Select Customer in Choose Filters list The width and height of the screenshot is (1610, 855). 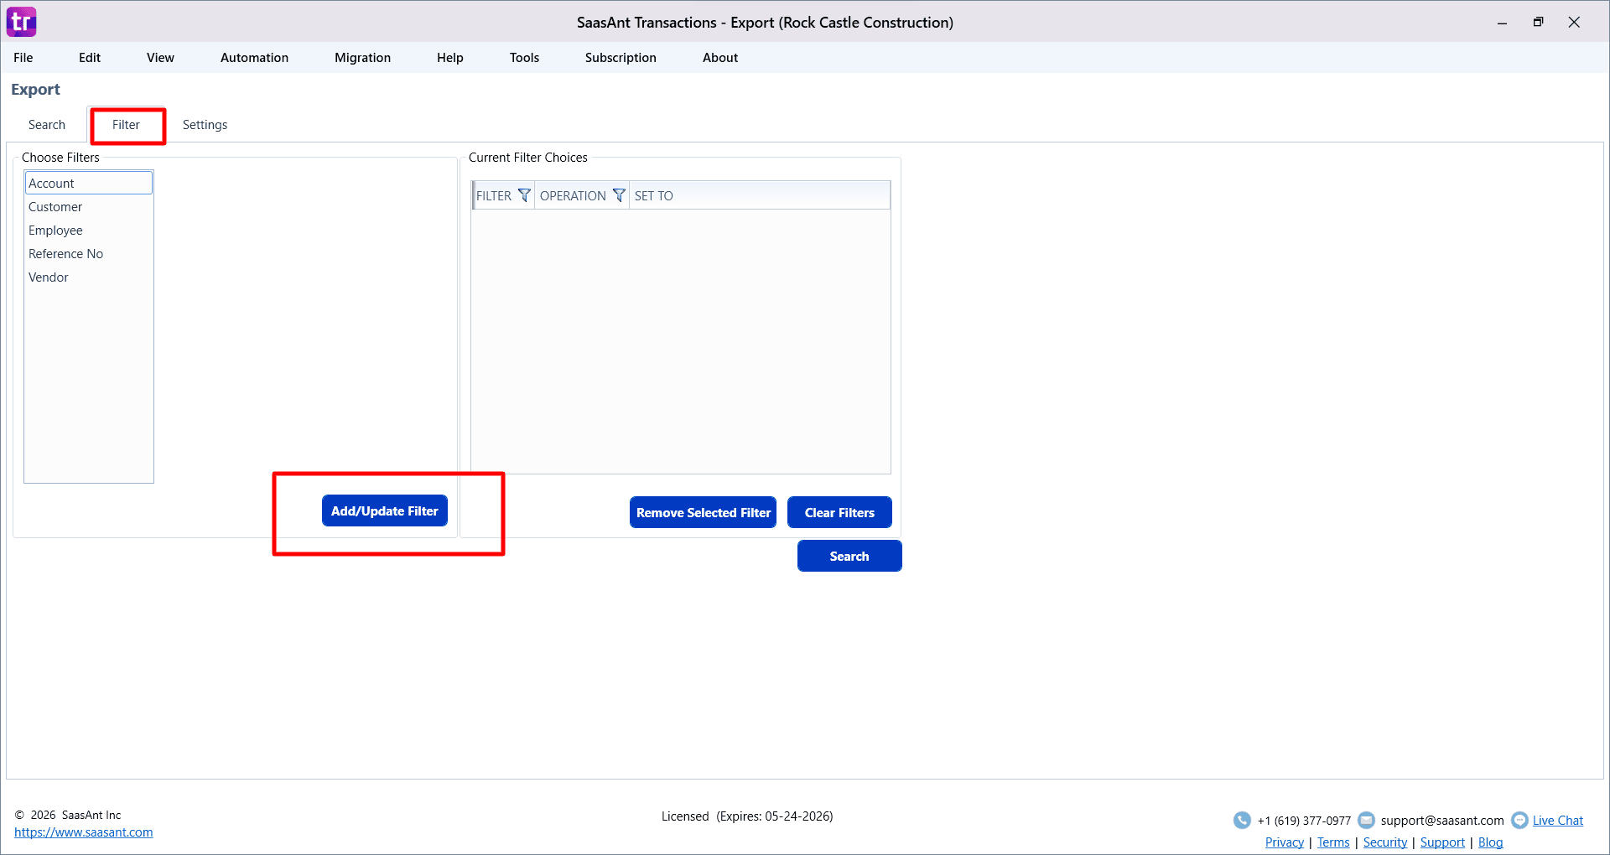pos(89,207)
